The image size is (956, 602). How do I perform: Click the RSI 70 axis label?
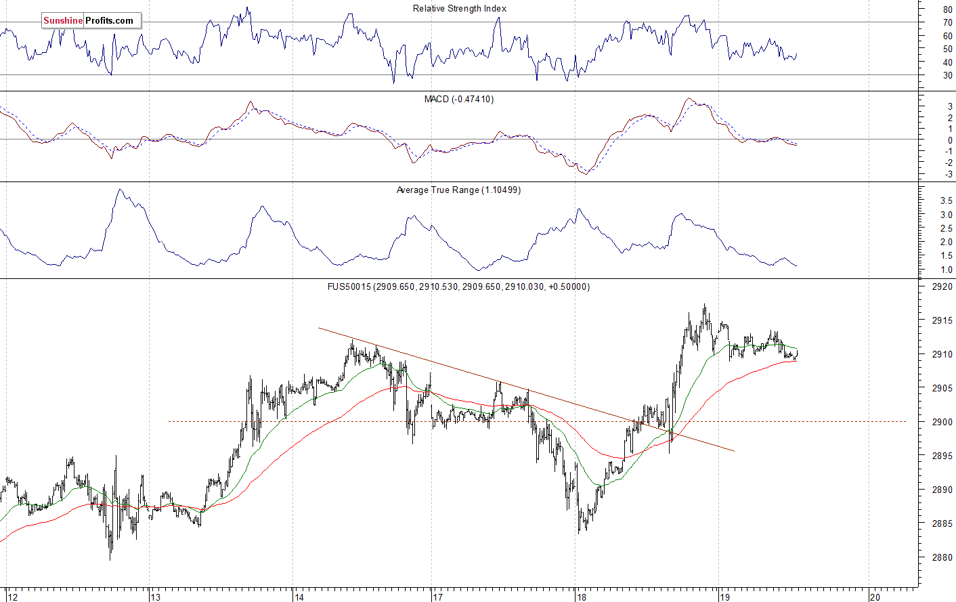(x=947, y=23)
